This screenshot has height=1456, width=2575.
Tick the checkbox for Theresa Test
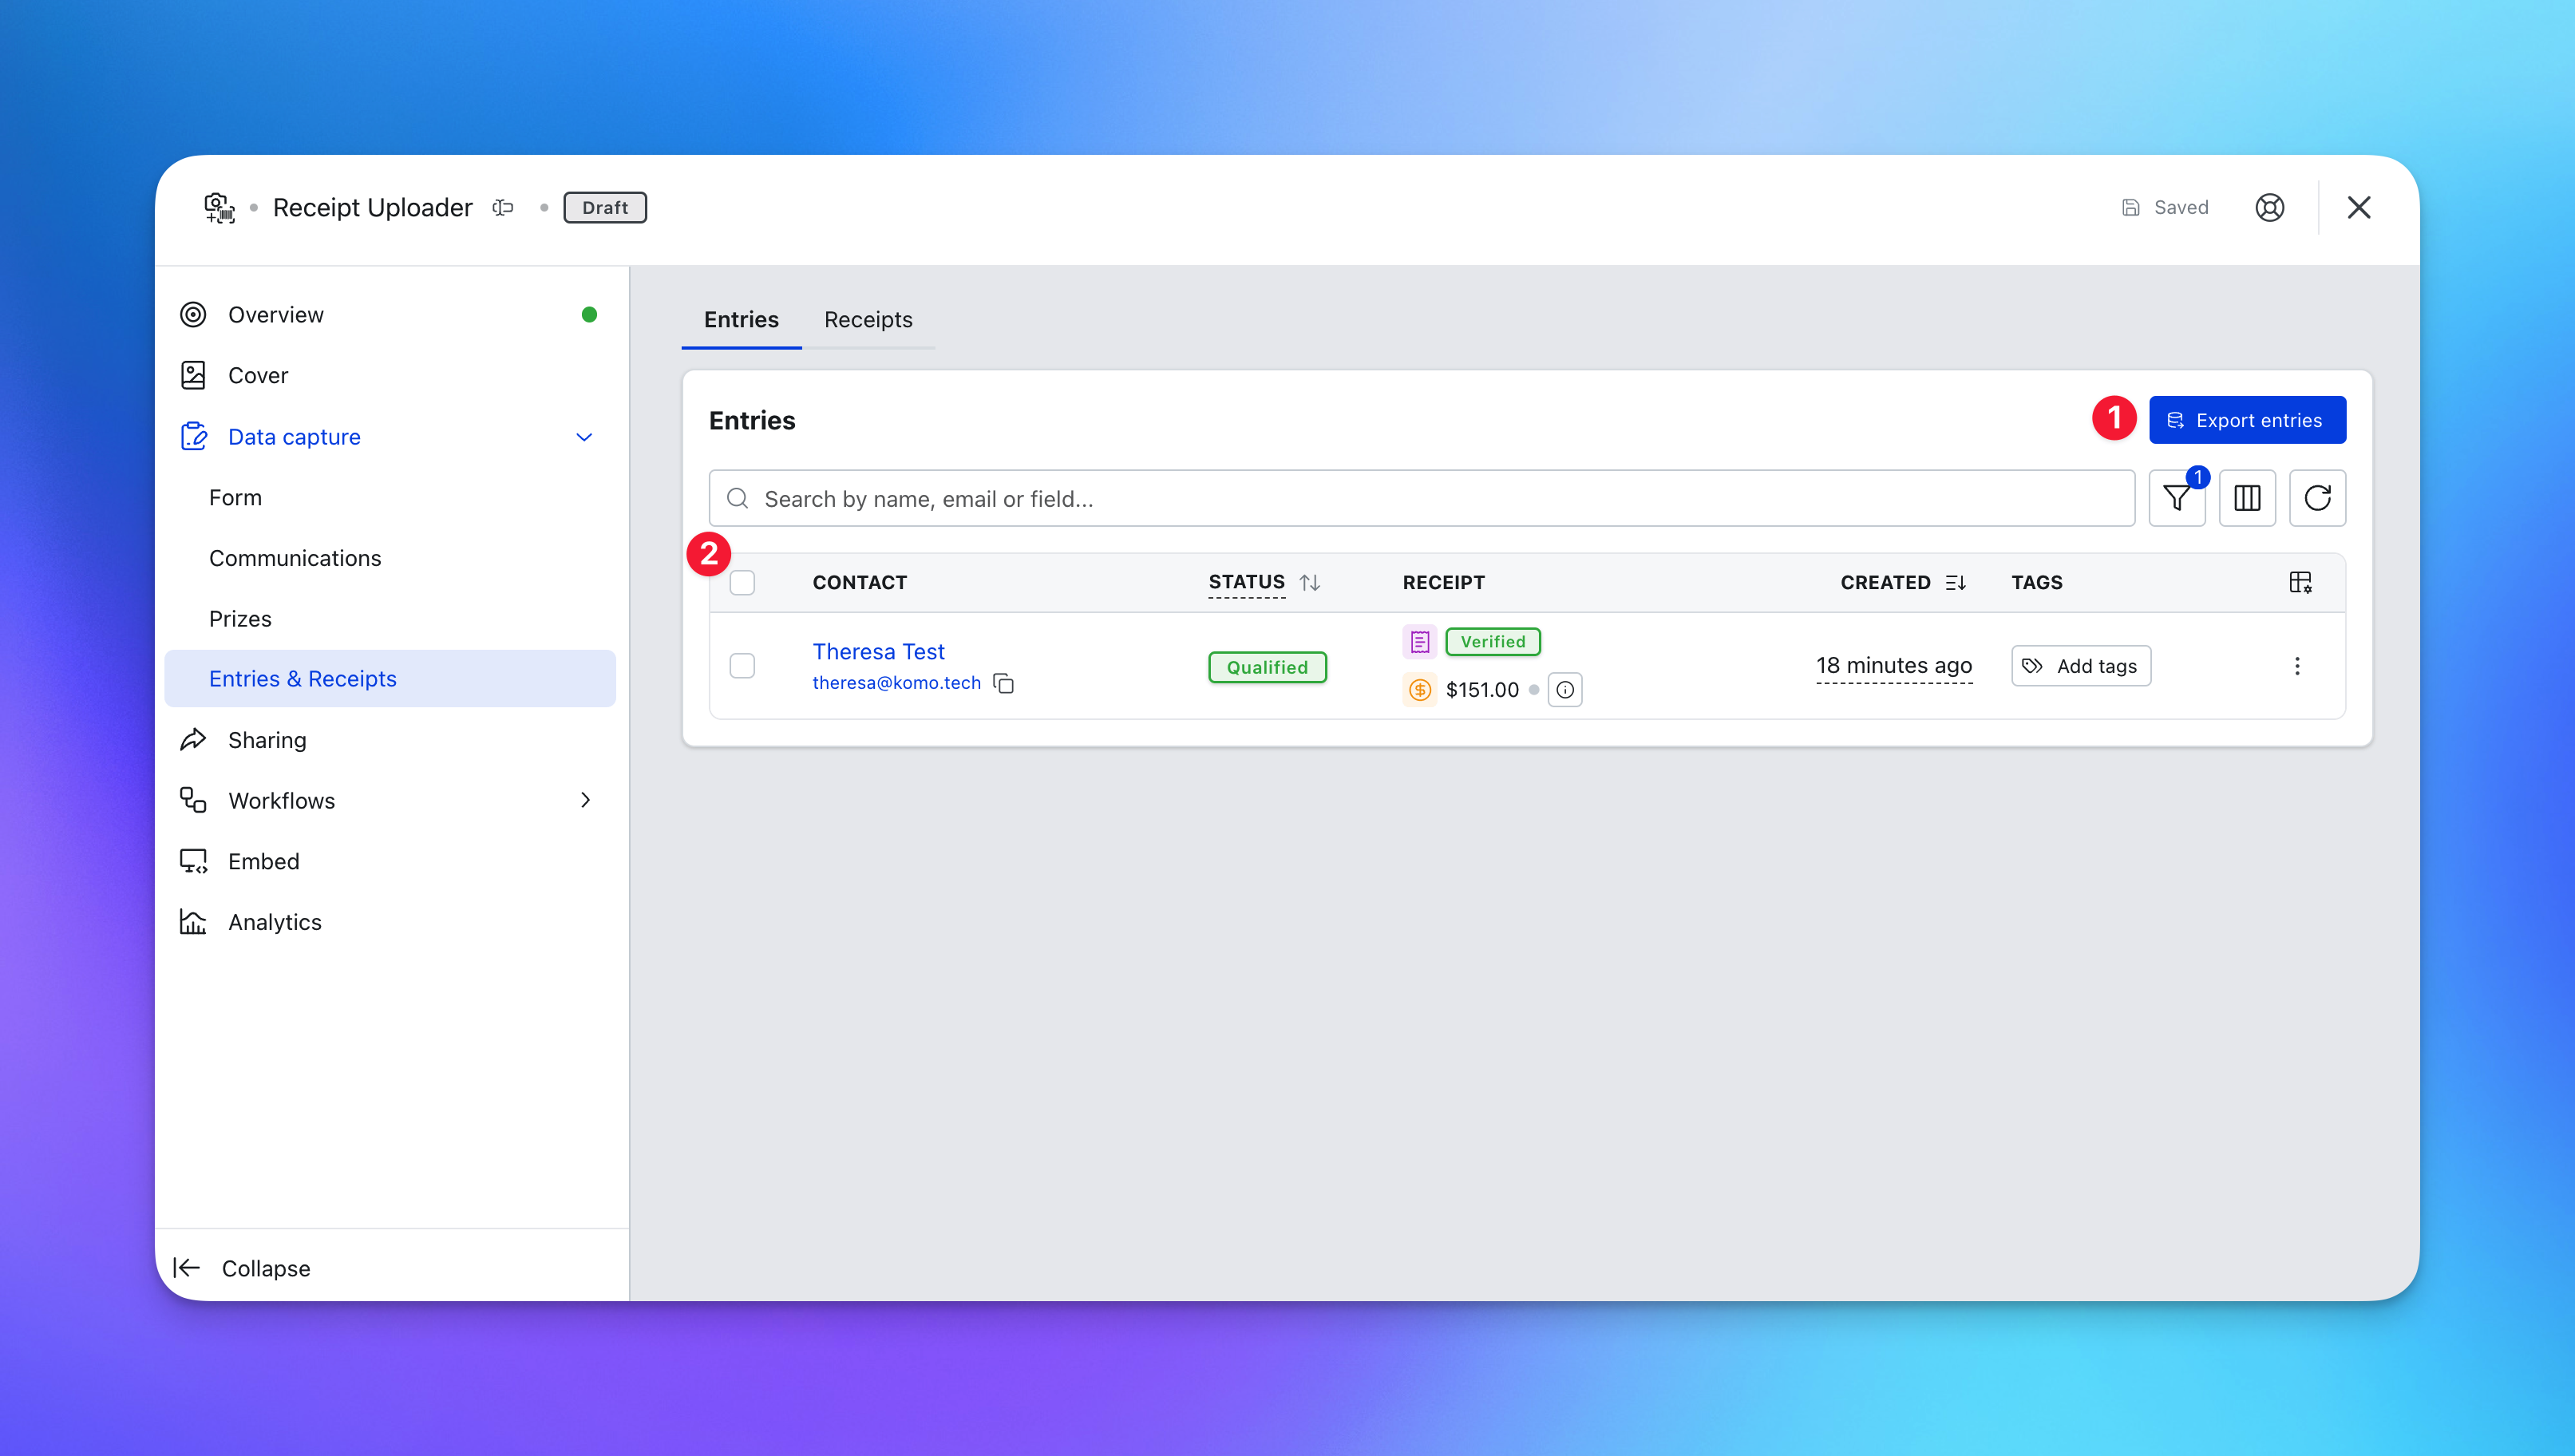click(x=742, y=666)
